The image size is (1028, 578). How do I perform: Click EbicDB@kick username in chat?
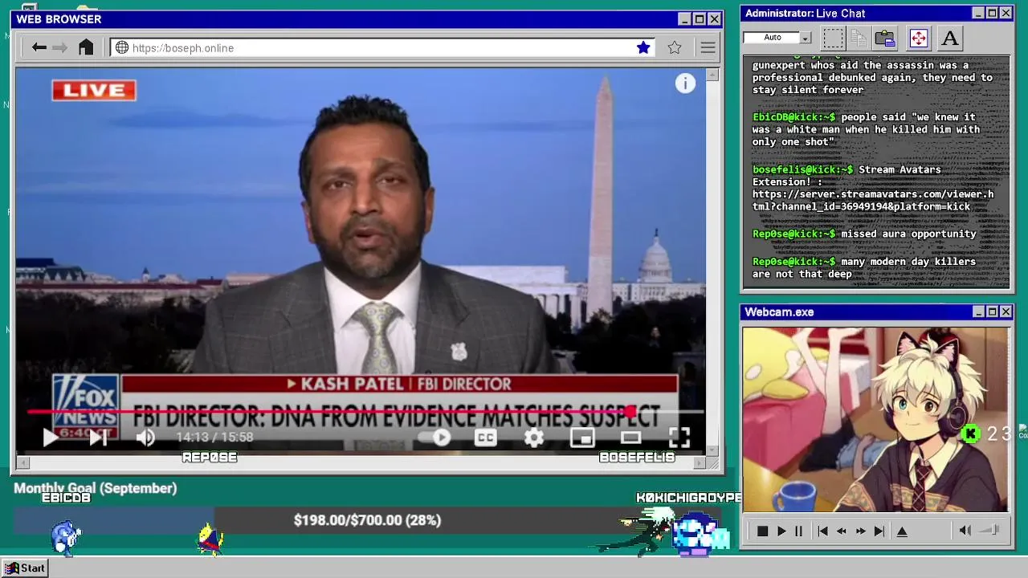point(793,117)
